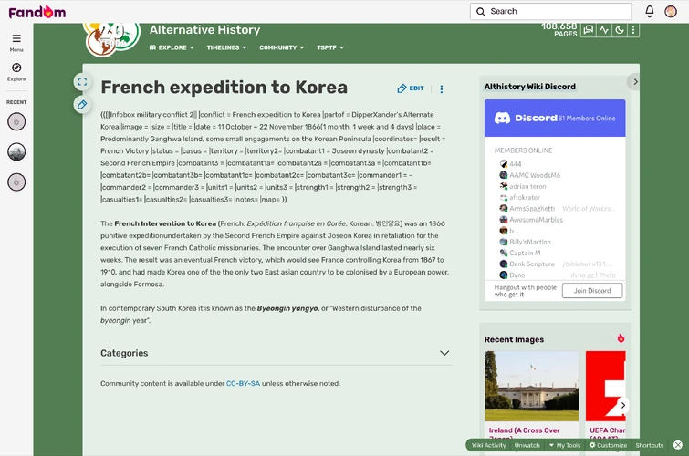Screen dimensions: 689x456
Task: Open the first recent wiki icon
Action: pos(16,121)
